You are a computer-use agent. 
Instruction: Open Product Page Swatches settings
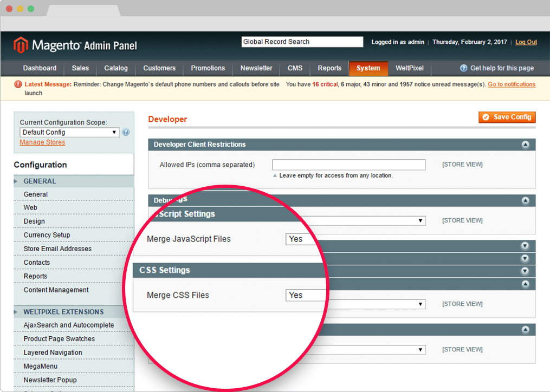(x=74, y=339)
